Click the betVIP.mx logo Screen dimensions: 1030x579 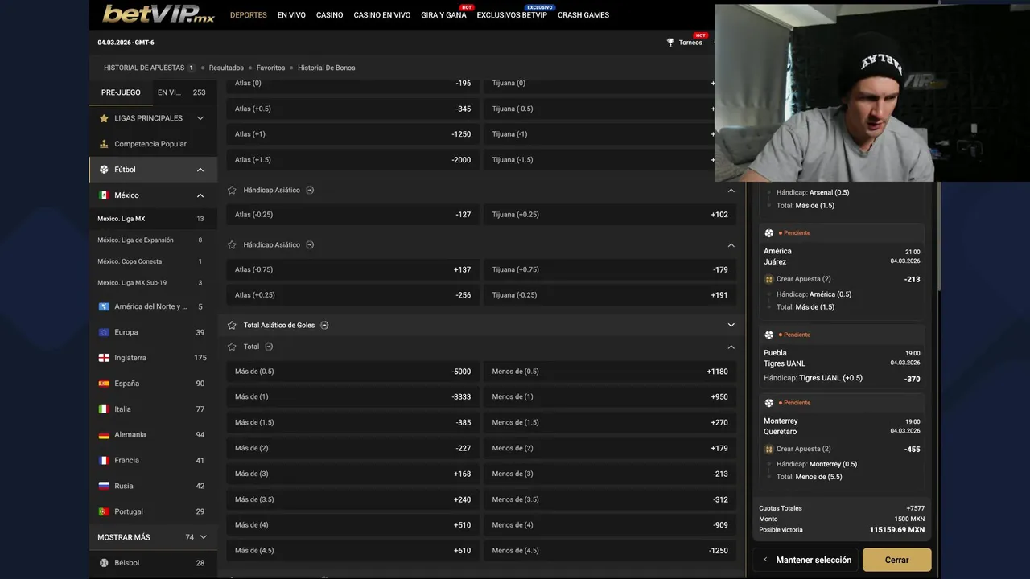pos(159,14)
